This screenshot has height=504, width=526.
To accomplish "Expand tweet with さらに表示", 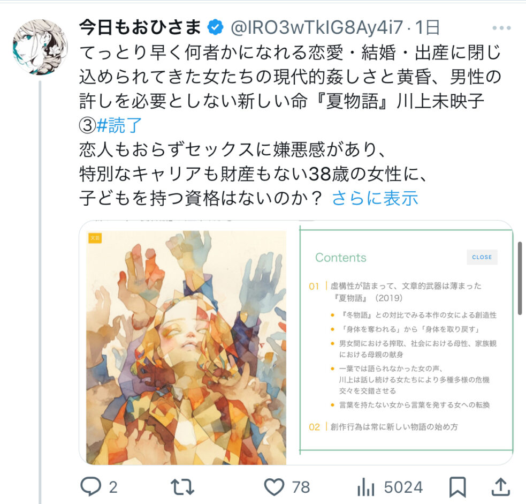I will pyautogui.click(x=375, y=198).
